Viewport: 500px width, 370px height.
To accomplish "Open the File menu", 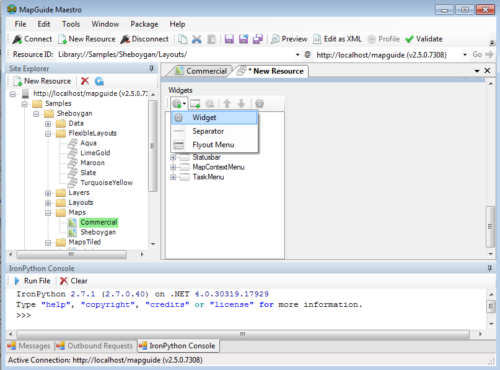I will [x=20, y=24].
